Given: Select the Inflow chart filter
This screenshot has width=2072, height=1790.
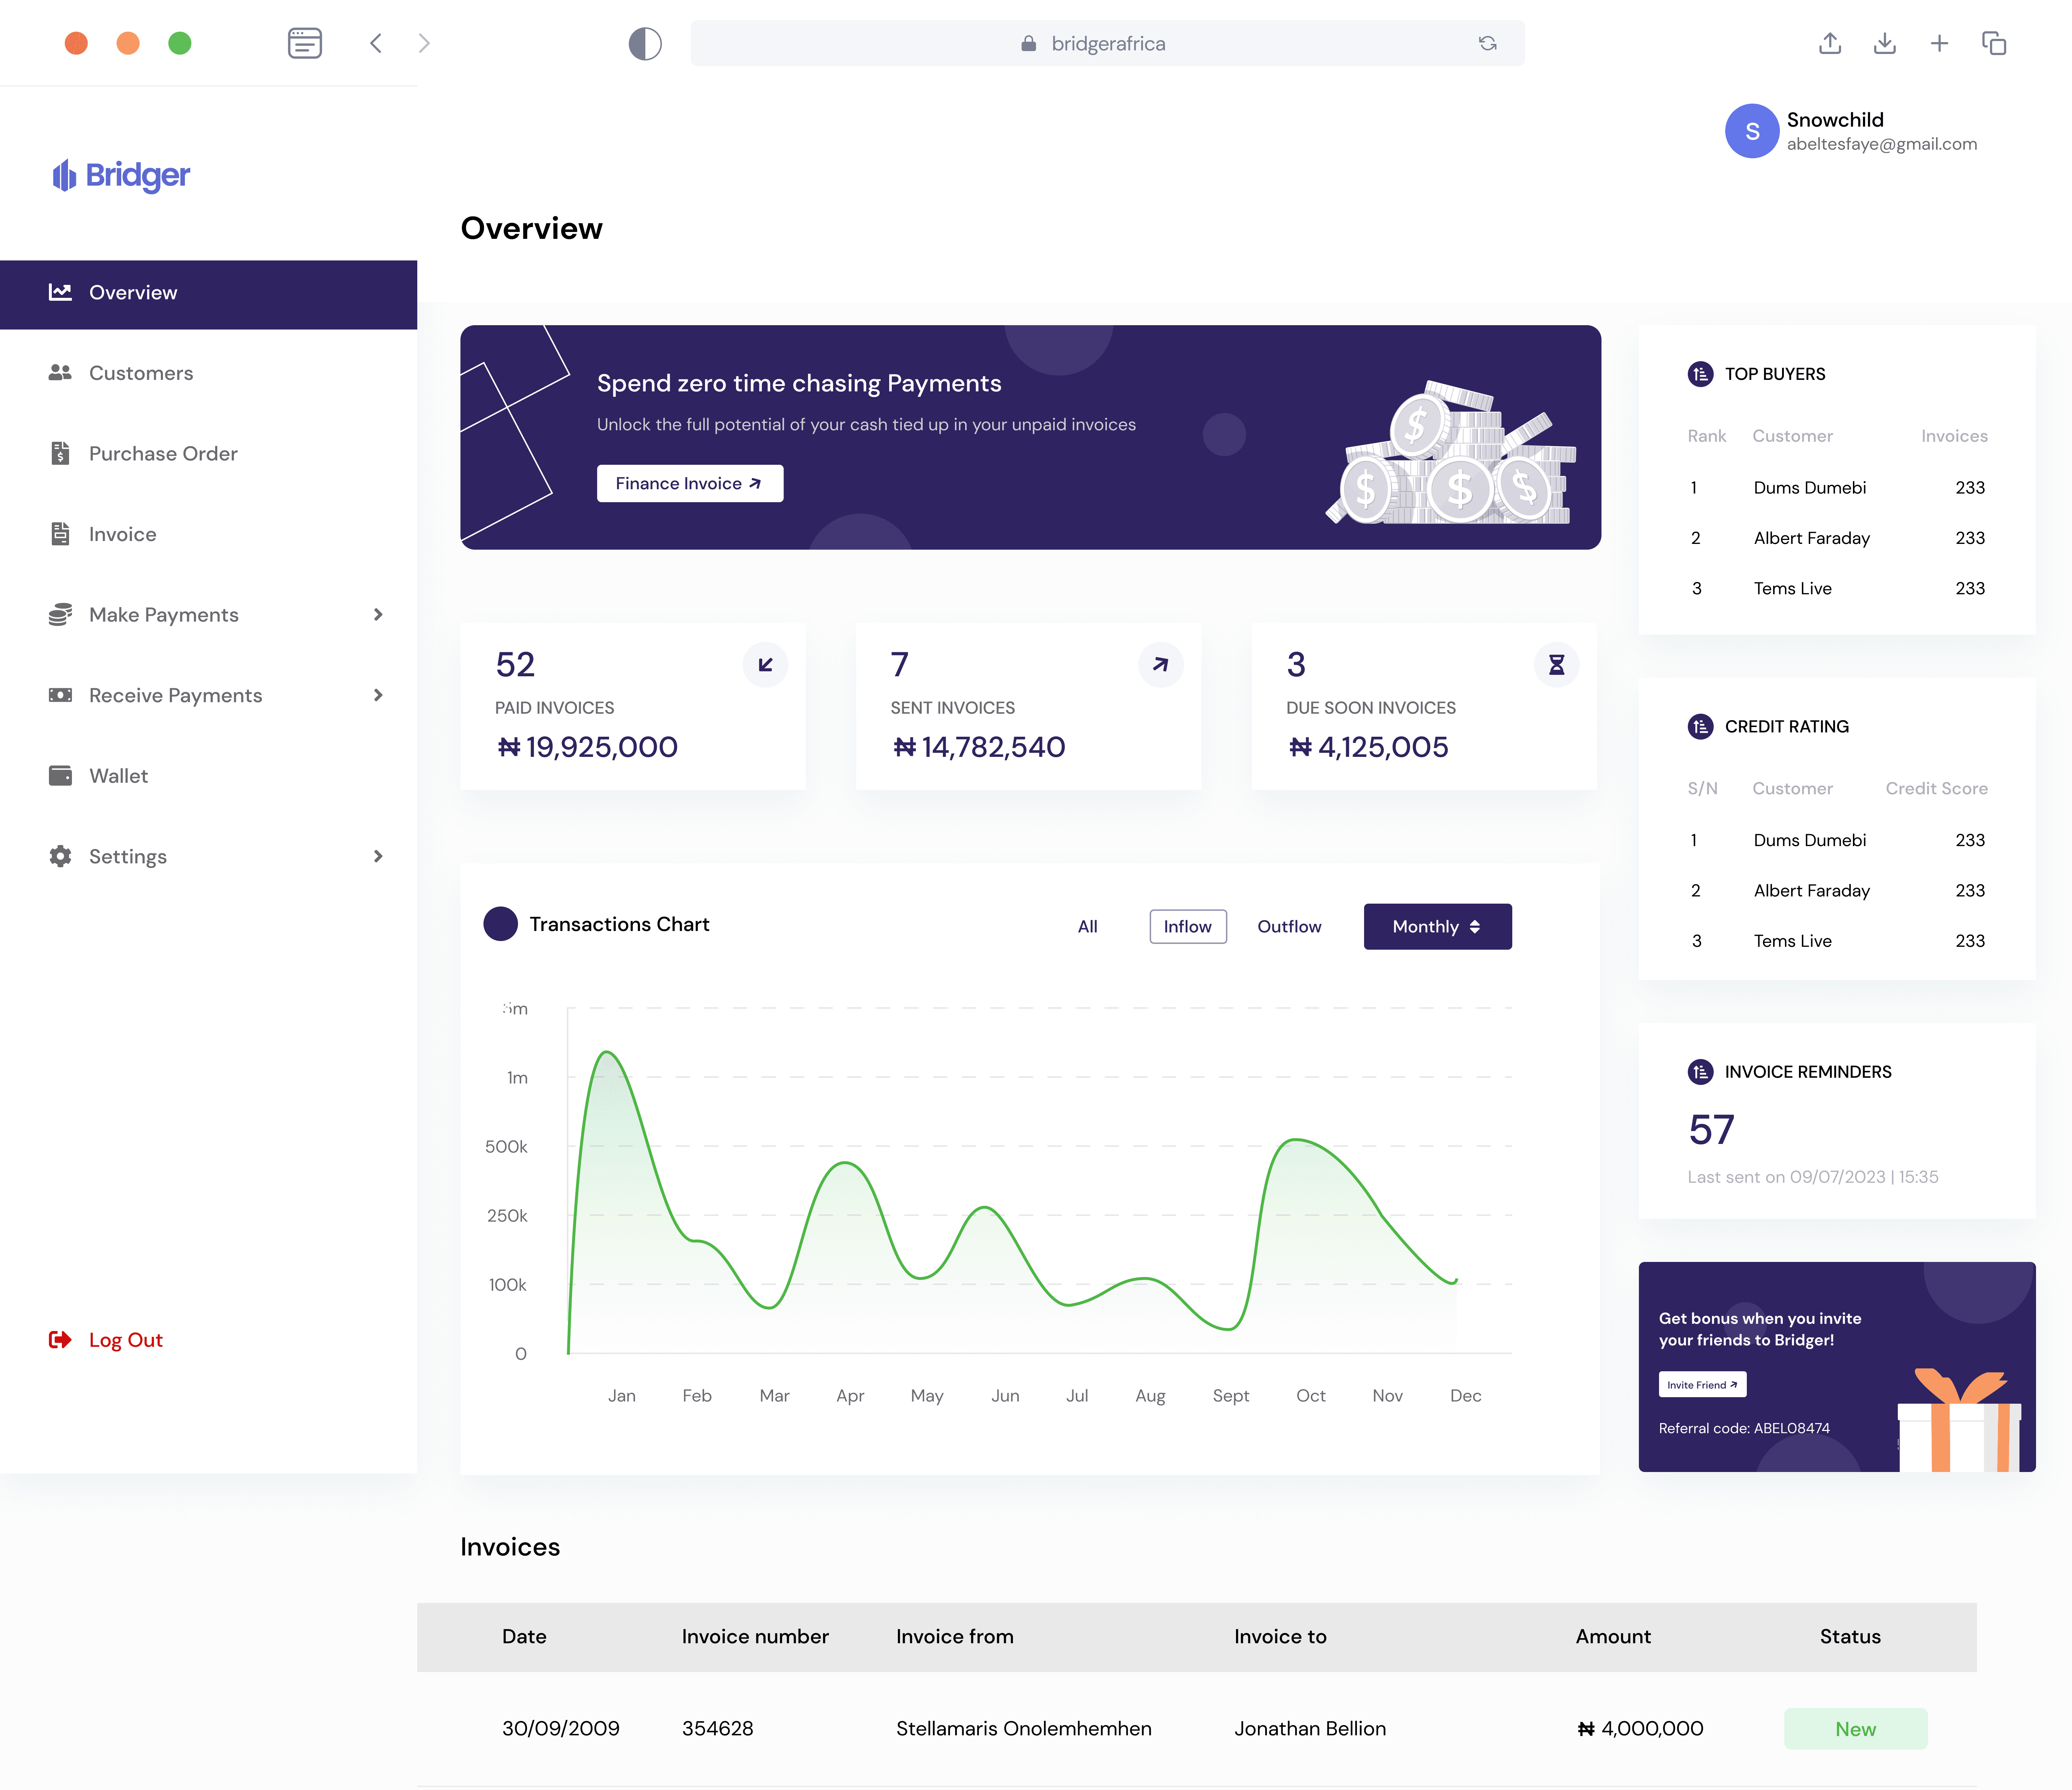Looking at the screenshot, I should (x=1188, y=927).
